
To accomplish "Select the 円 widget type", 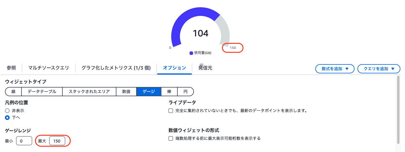I will 185,92.
